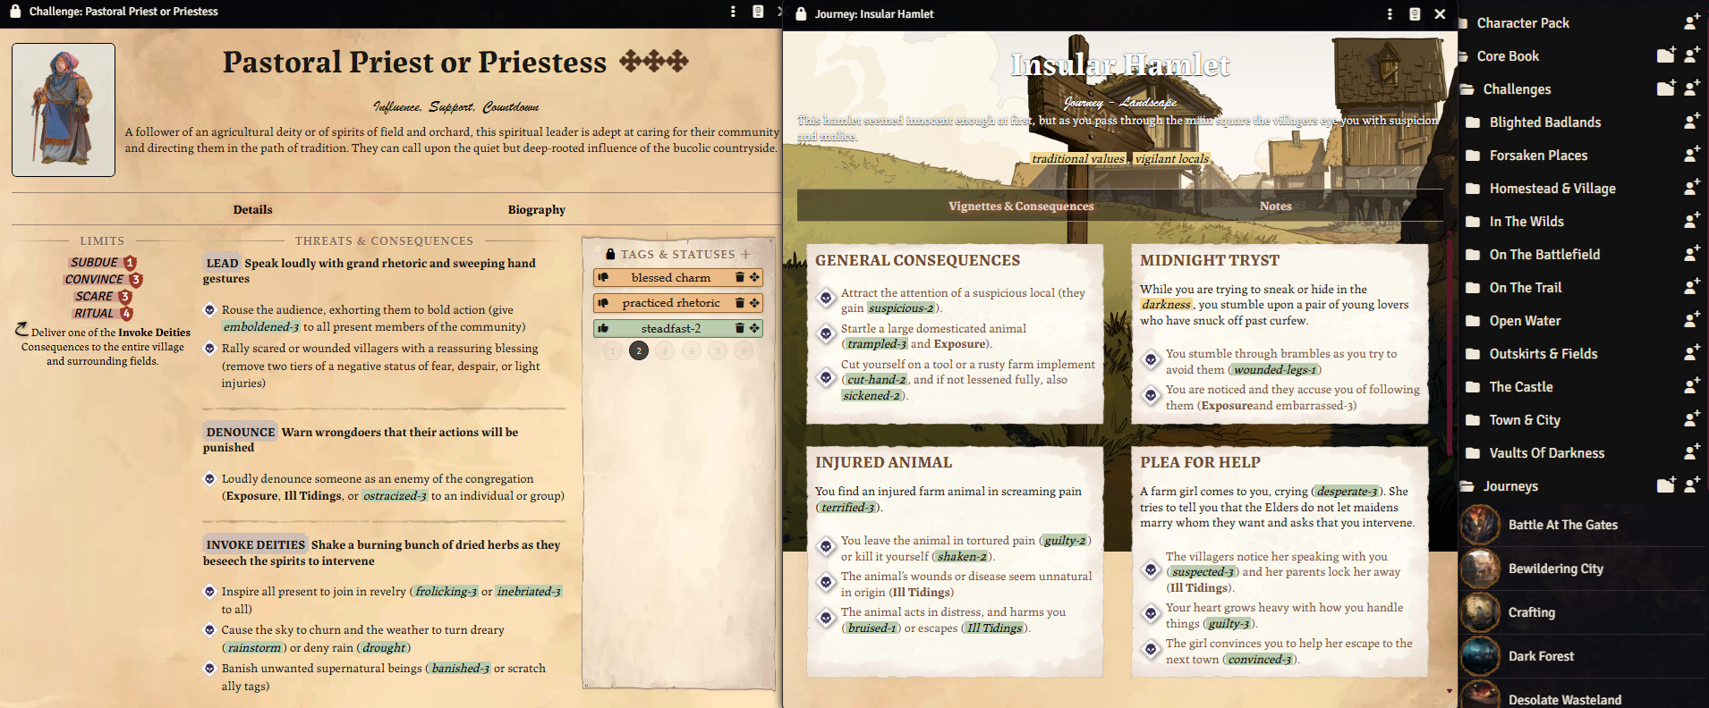The width and height of the screenshot is (1709, 708).
Task: Delete the steadfast-2 status
Action: coord(740,328)
